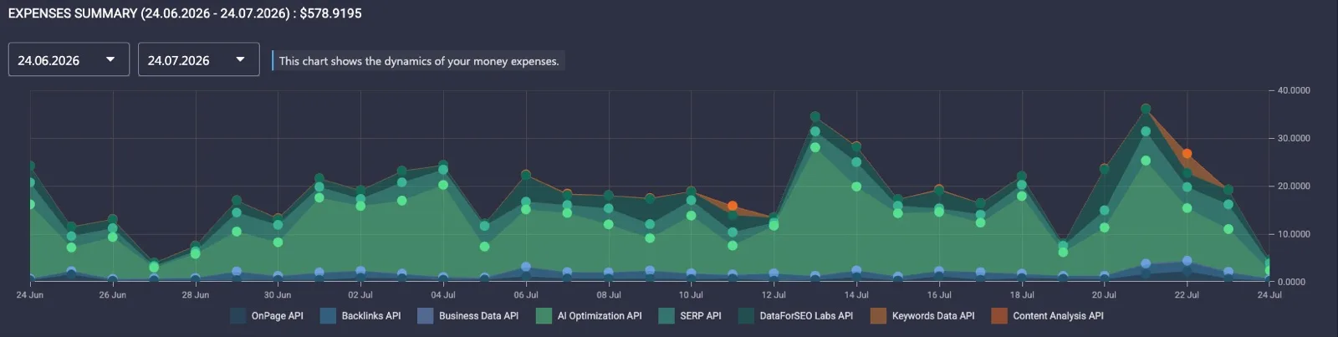The height and width of the screenshot is (337, 1338).
Task: Click the 08 Jul x-axis label
Action: point(609,295)
